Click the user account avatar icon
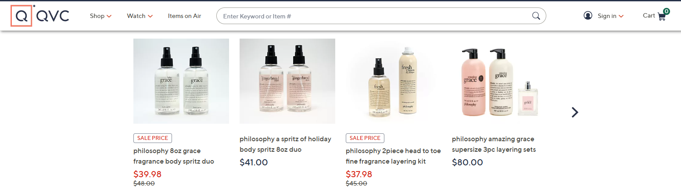The width and height of the screenshot is (681, 193). click(x=588, y=16)
